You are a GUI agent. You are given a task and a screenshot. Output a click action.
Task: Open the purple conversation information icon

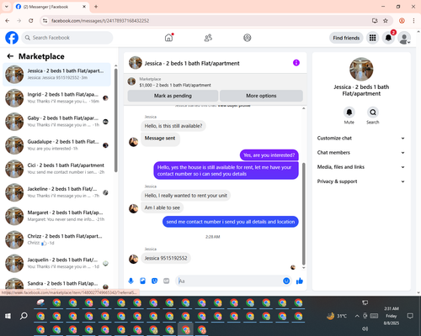click(x=296, y=63)
